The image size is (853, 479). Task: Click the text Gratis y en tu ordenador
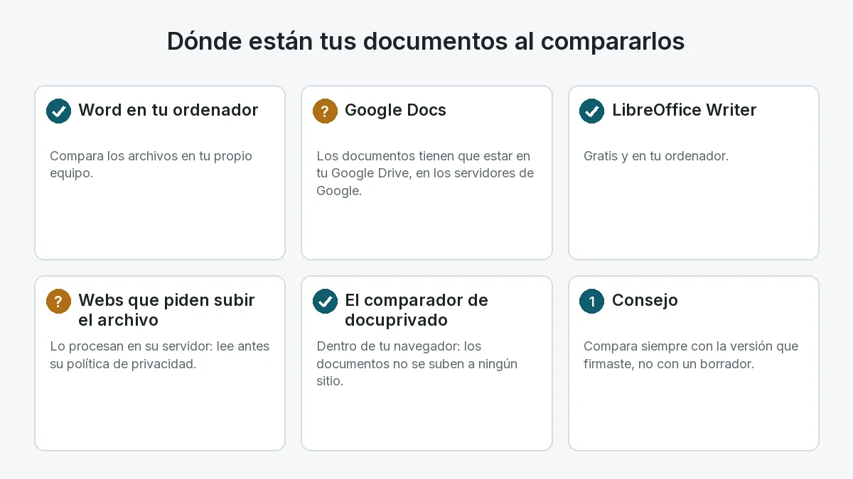655,156
